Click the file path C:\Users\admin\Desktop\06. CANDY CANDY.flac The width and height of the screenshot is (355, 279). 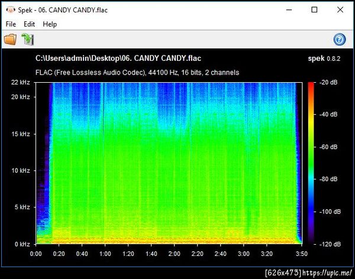coord(118,58)
